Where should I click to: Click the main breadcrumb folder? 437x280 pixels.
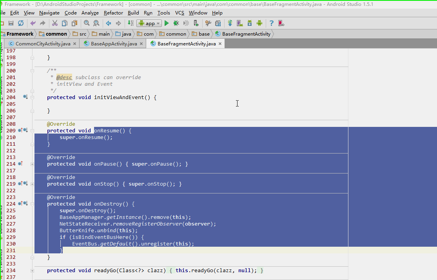click(x=101, y=34)
